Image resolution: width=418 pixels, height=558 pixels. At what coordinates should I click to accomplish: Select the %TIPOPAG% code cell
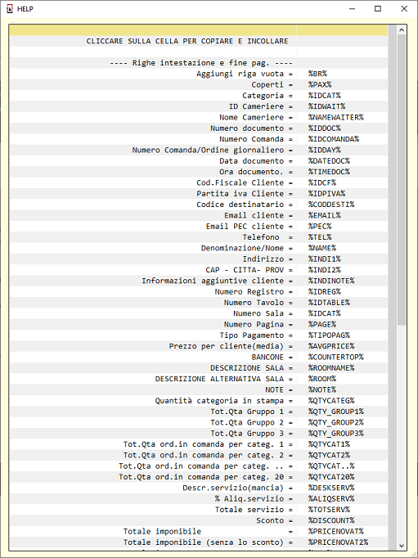(x=342, y=335)
